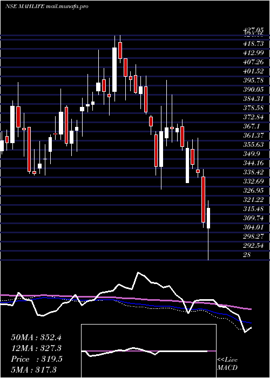Viewport: 270px width, 378px height.
Task: Select the 384.31 price level label
Action: tap(253, 99)
